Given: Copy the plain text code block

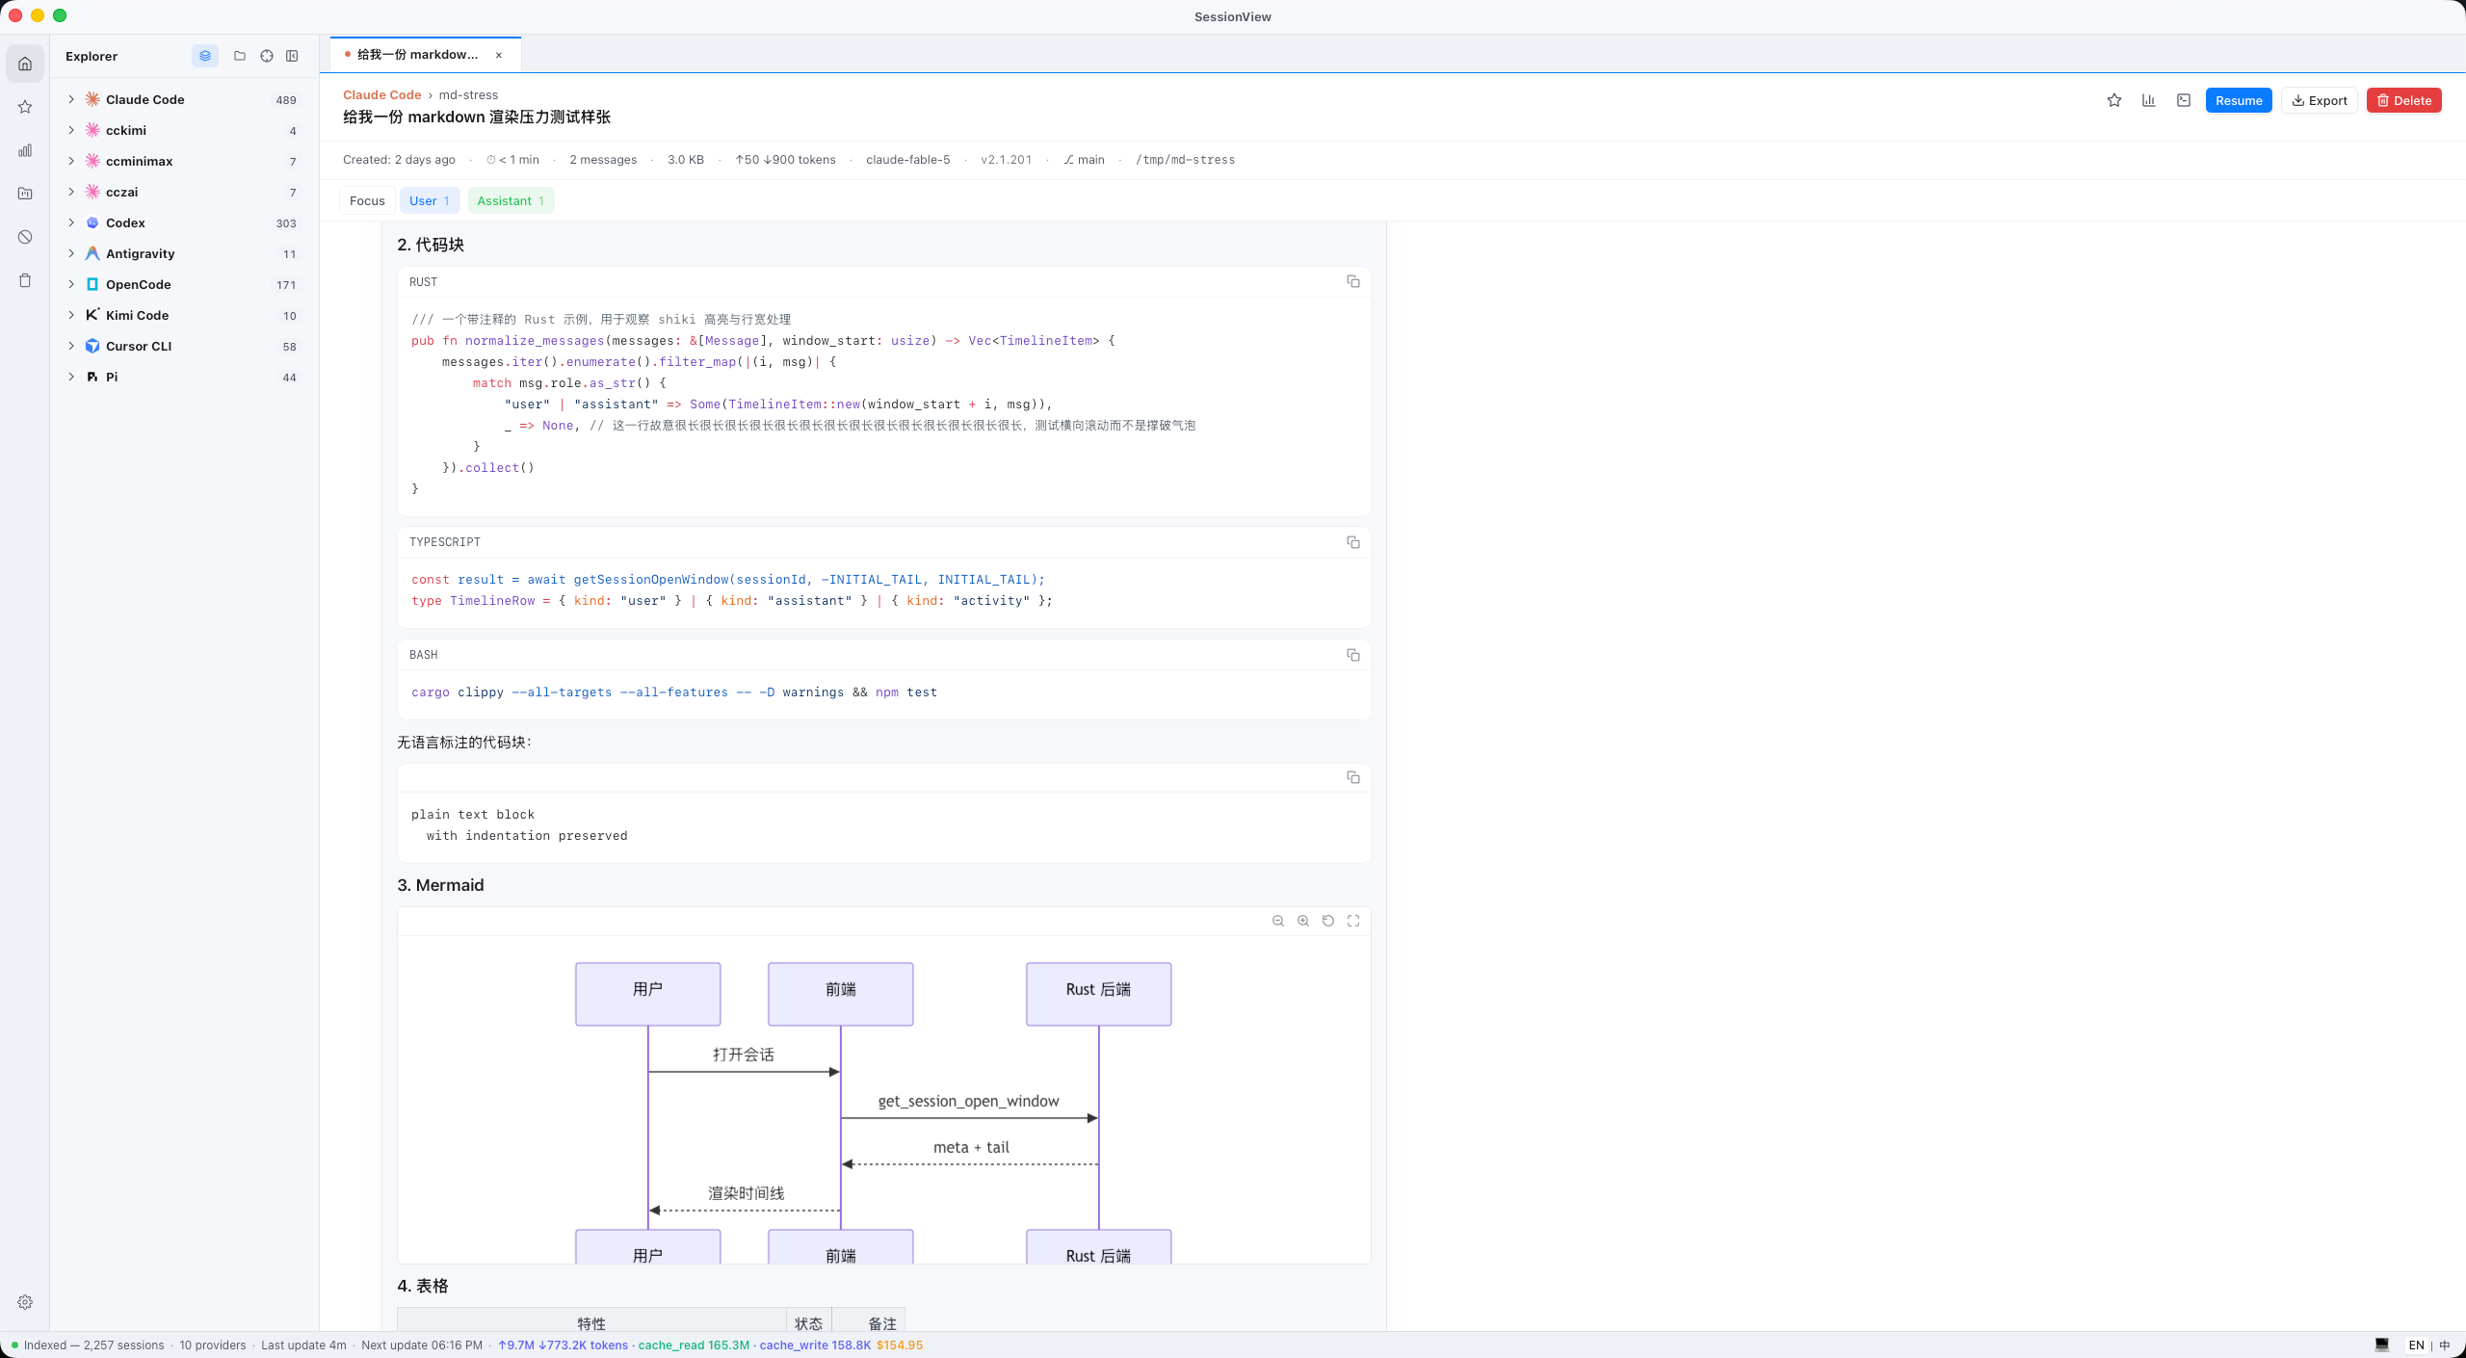Looking at the screenshot, I should pyautogui.click(x=1353, y=777).
